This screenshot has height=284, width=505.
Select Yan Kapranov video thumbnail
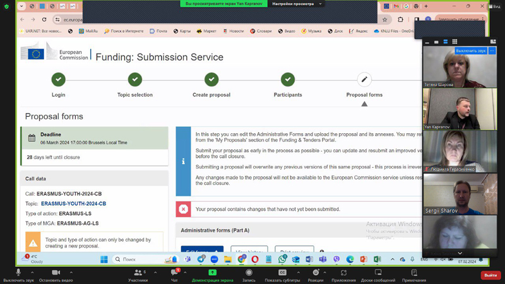coord(460,109)
